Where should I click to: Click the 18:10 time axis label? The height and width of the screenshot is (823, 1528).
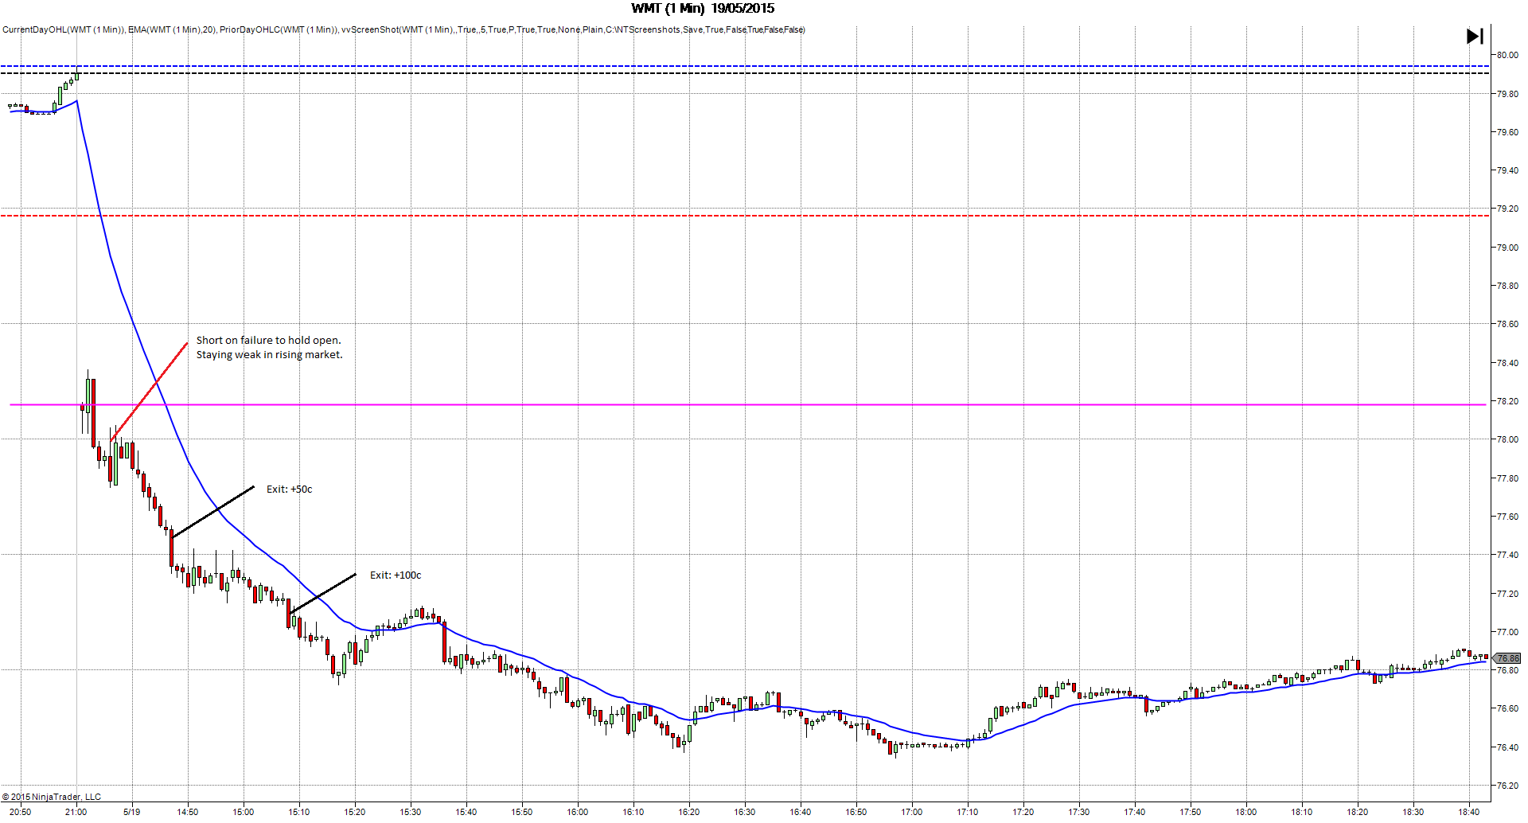(x=1302, y=812)
